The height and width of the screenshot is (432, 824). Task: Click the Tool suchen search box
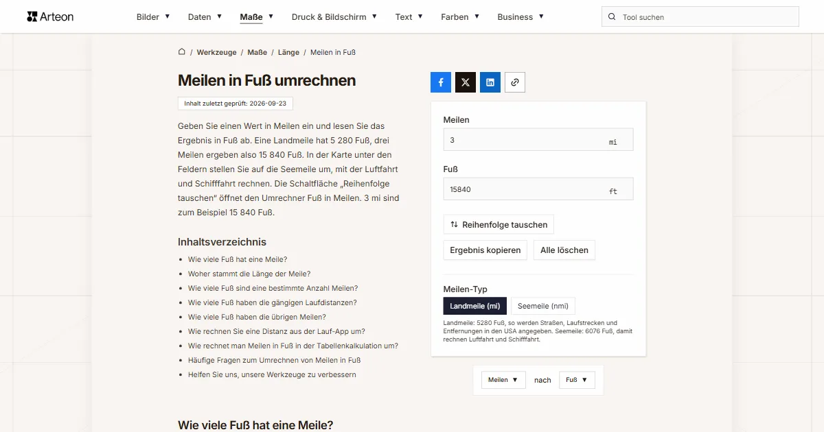click(x=700, y=17)
